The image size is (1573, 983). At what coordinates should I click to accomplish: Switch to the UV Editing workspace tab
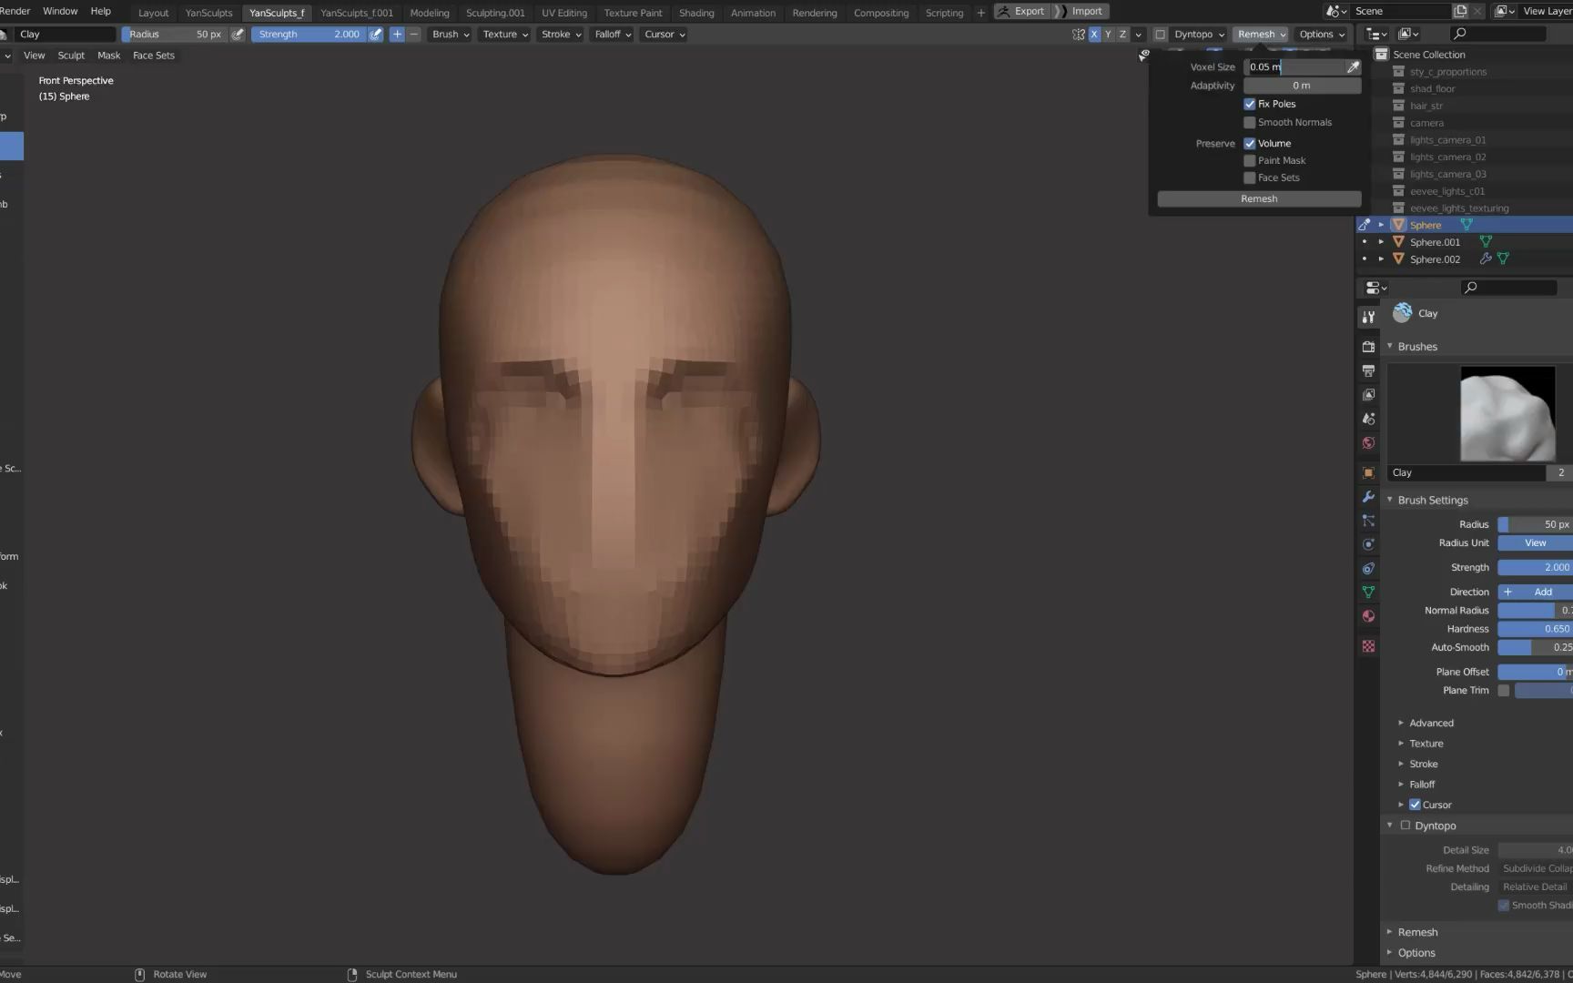coord(563,13)
